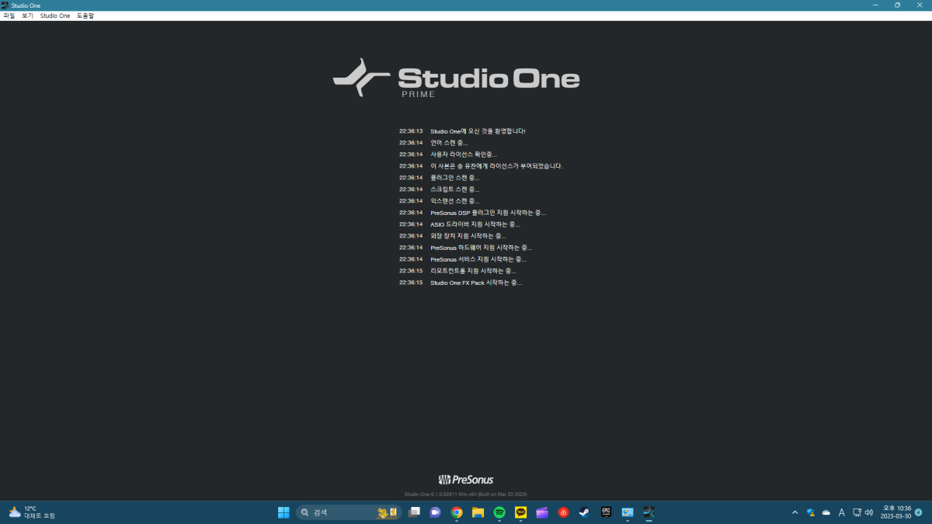Open Steam from the taskbar
The width and height of the screenshot is (932, 524).
coord(584,512)
